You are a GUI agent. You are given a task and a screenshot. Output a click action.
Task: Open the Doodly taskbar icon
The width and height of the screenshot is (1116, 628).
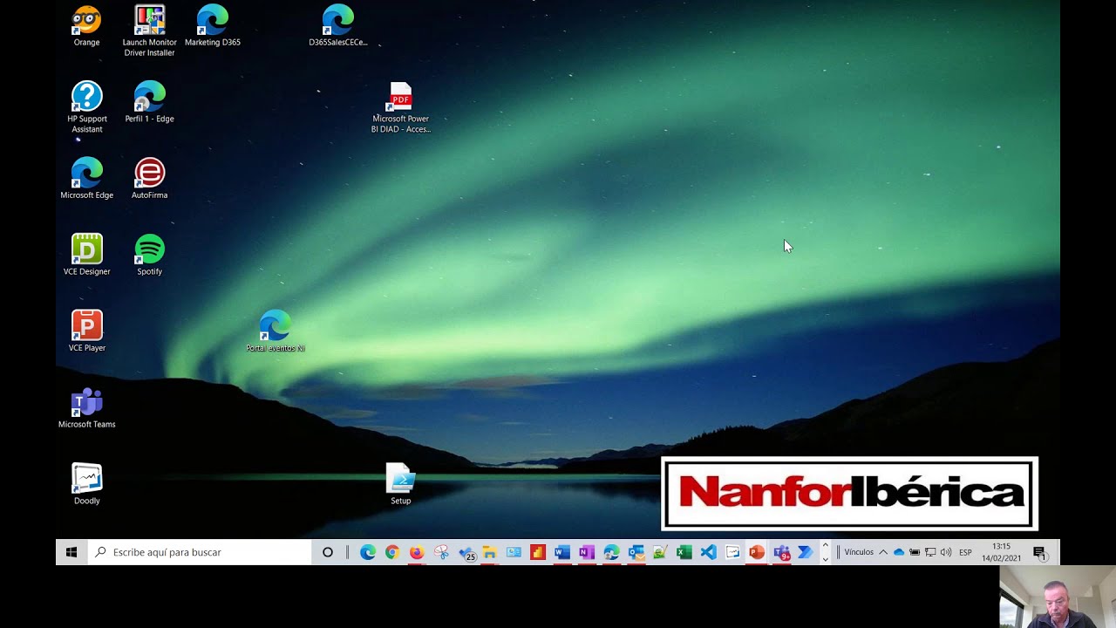[x=732, y=552]
